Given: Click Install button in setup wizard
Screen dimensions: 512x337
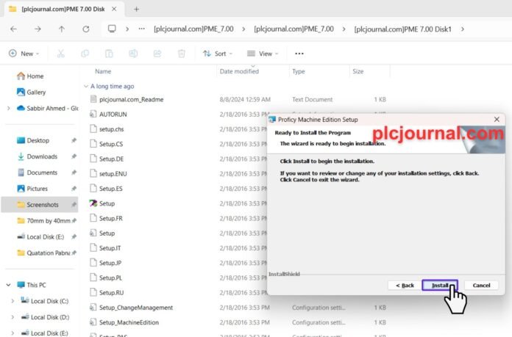Looking at the screenshot, I should 440,285.
